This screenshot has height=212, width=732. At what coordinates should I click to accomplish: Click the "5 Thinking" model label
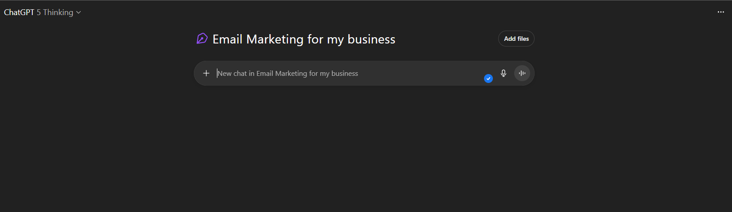55,12
